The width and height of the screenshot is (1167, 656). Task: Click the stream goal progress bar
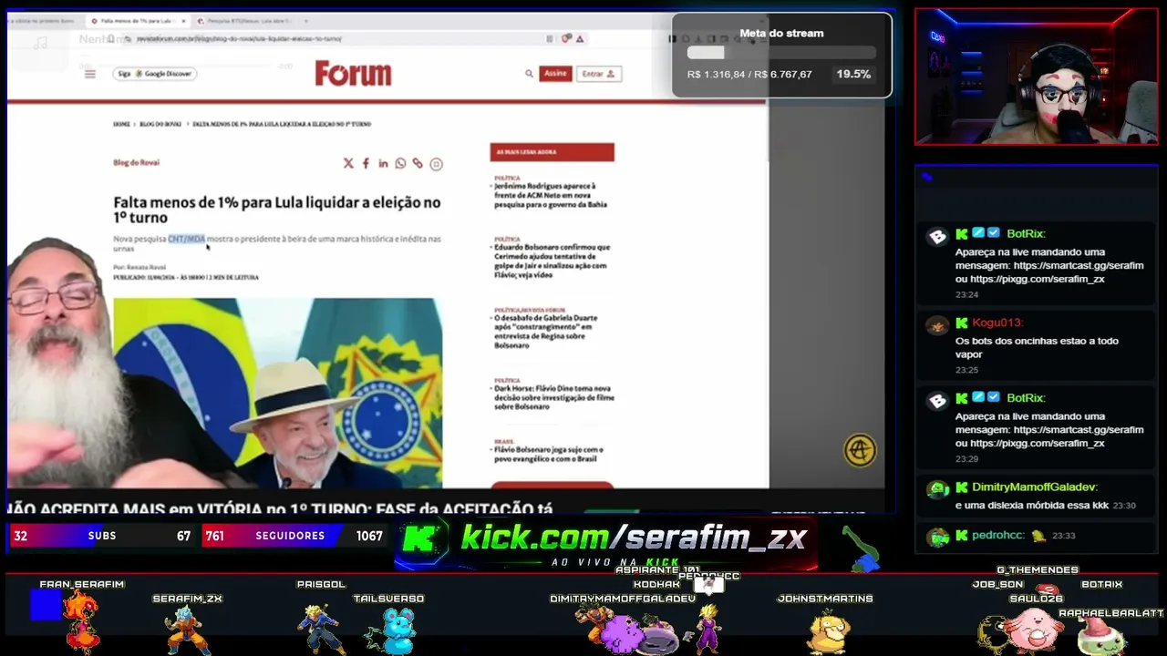tap(781, 53)
